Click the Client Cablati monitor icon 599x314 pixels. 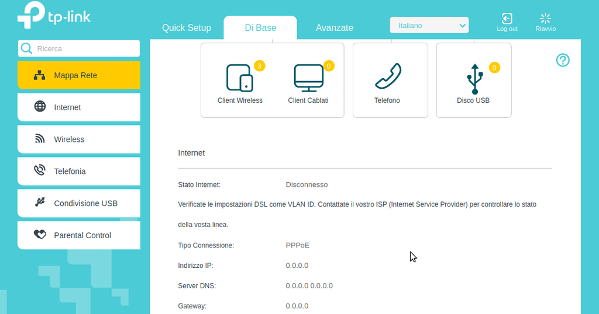coord(308,78)
